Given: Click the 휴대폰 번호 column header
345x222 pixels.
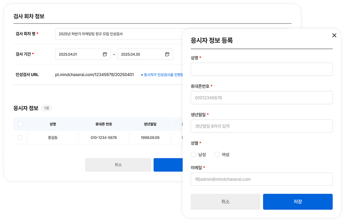Looking at the screenshot, I should point(103,124).
